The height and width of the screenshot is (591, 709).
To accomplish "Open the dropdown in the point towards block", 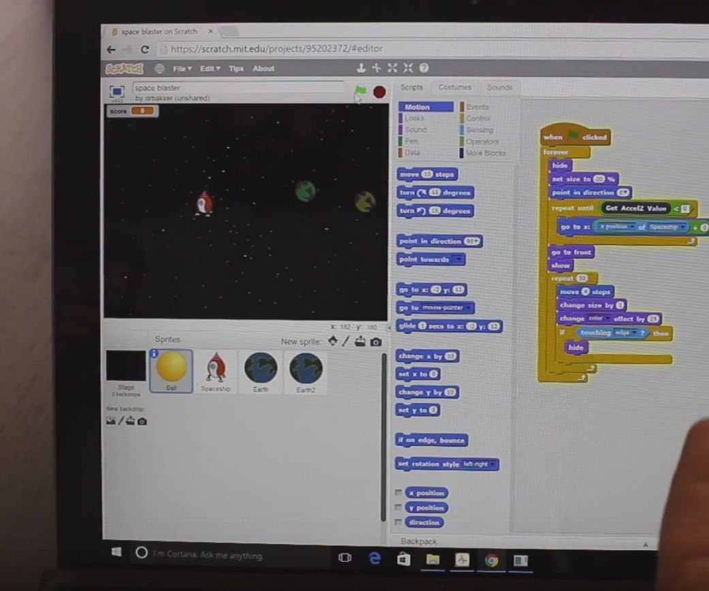I will pos(458,259).
